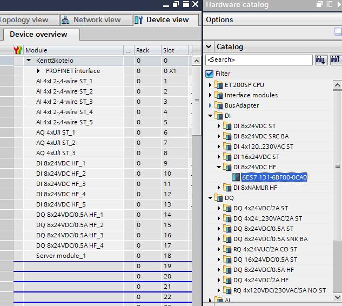Collapse the DI 8x24VDC HF folder
The width and height of the screenshot is (342, 306).
coord(219,167)
